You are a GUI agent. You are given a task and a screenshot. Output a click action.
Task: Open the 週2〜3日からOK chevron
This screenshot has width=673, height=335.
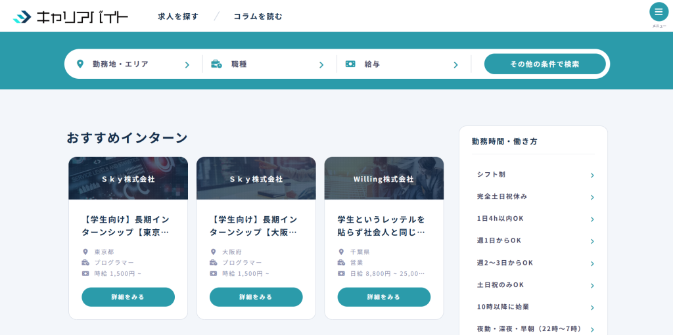click(x=592, y=263)
